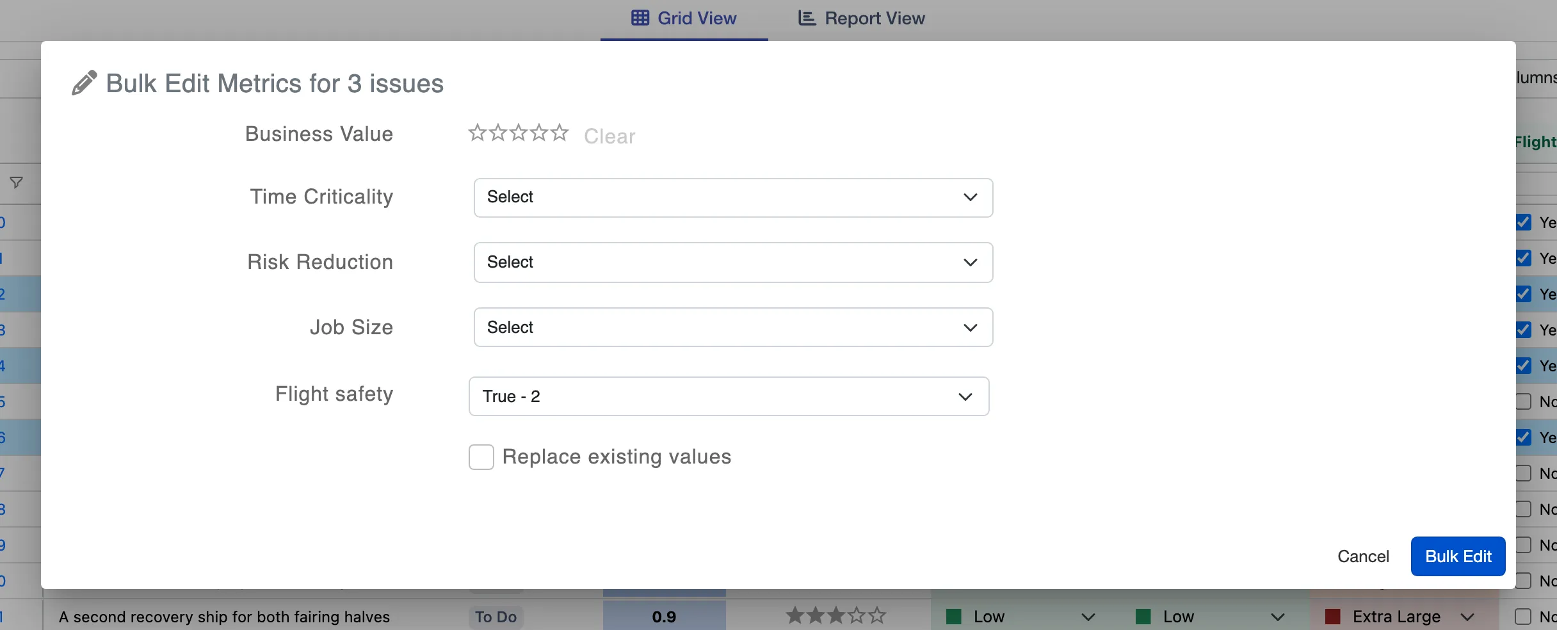Click the Report View chart icon
The width and height of the screenshot is (1557, 630).
[807, 18]
